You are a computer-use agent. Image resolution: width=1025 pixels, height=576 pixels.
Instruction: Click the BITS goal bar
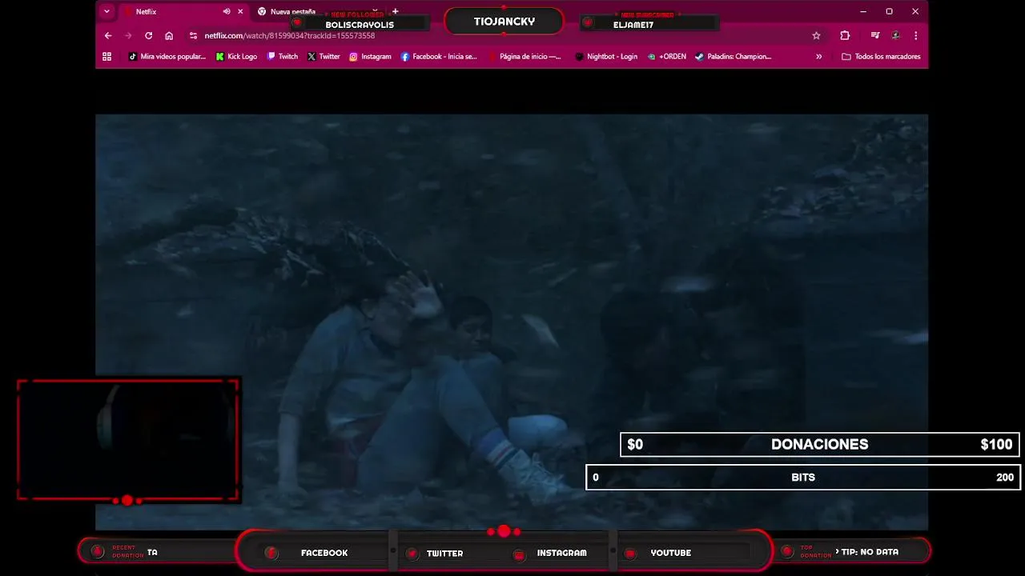803,477
